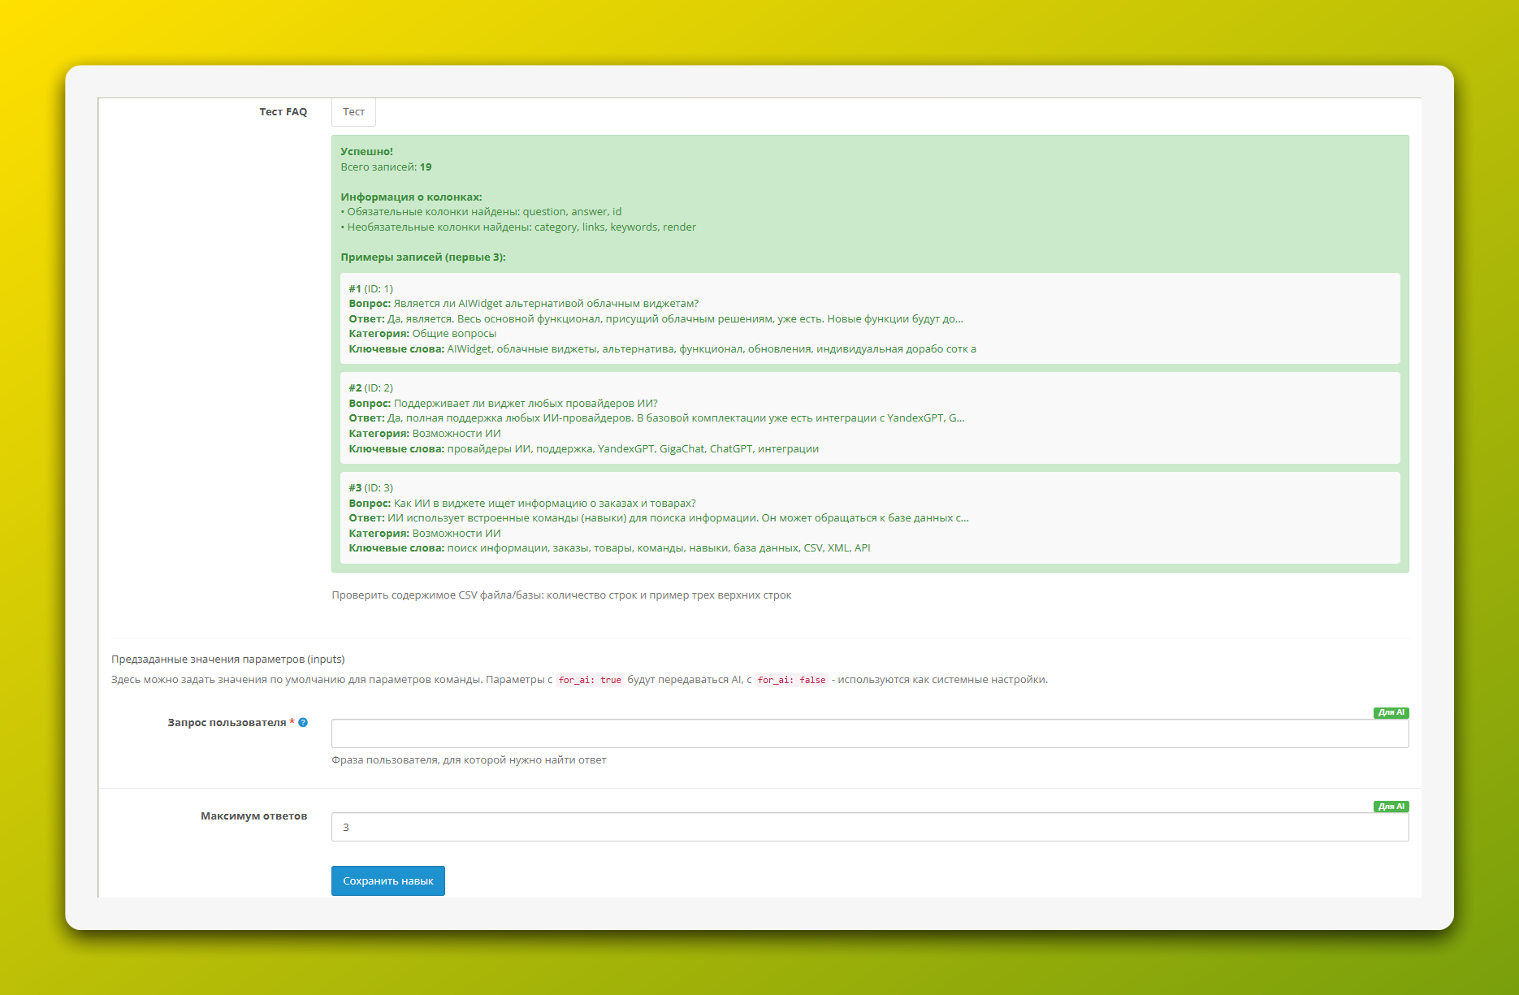Click the Для AI badge above the user query field

(1391, 712)
